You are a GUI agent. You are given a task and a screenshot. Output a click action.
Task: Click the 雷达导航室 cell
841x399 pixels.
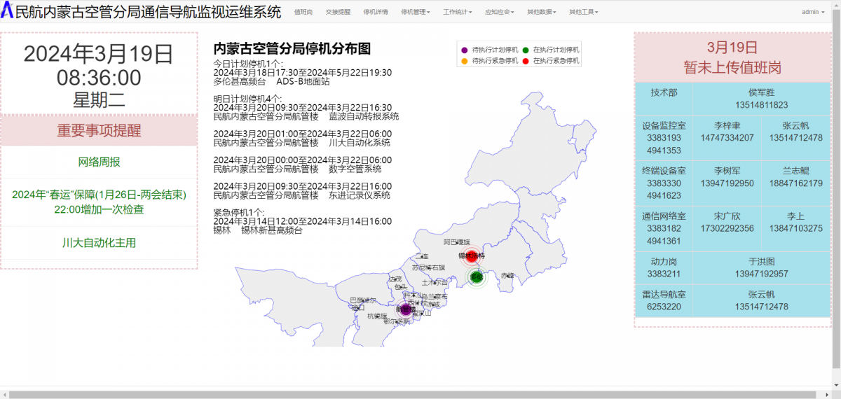click(x=664, y=301)
